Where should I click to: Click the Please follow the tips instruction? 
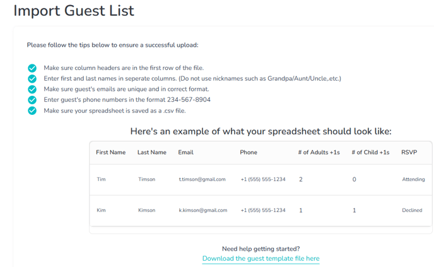click(x=113, y=45)
